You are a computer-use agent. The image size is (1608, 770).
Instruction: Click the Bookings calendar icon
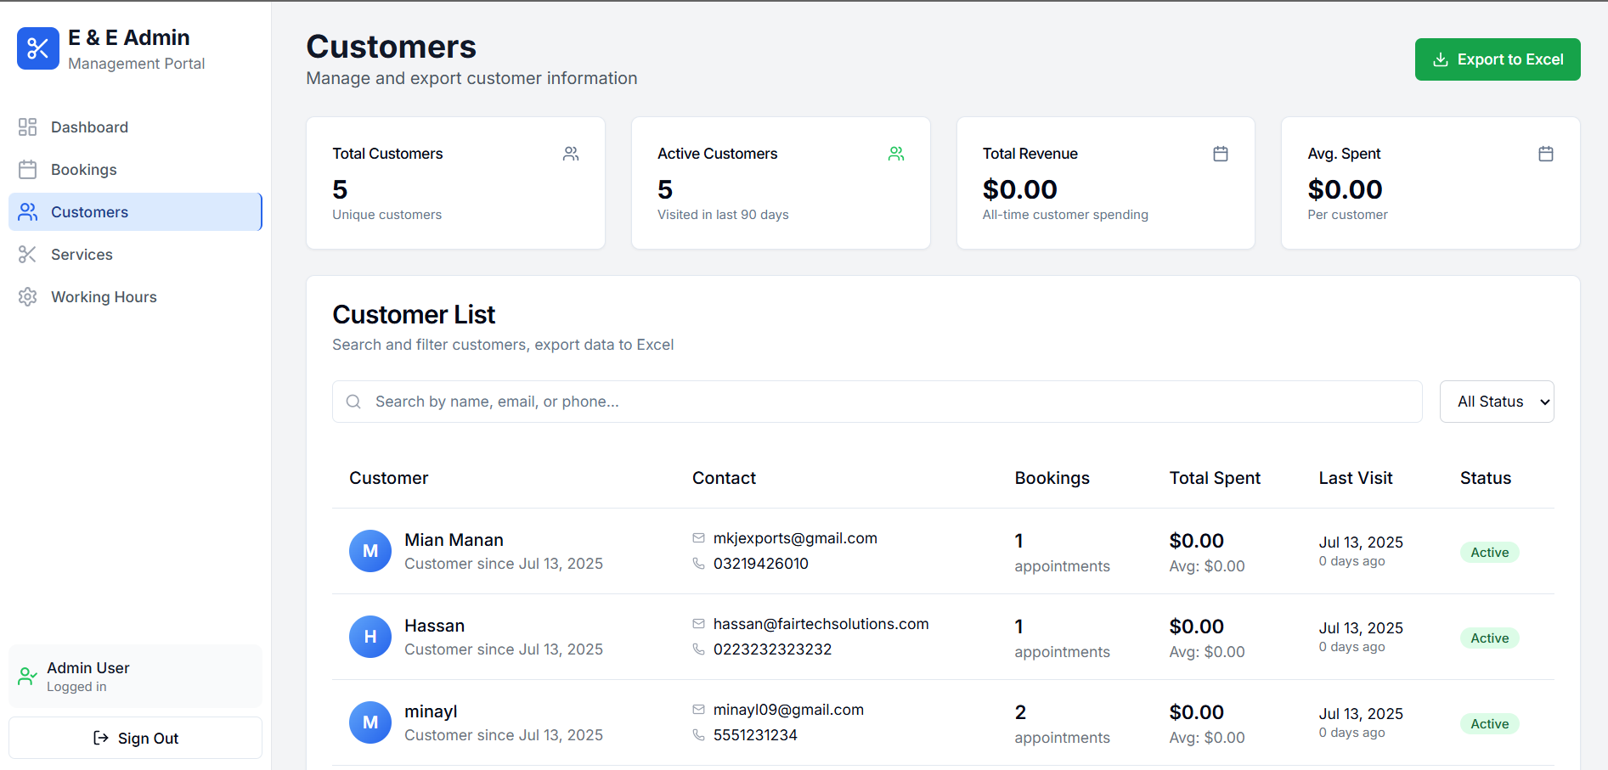27,169
